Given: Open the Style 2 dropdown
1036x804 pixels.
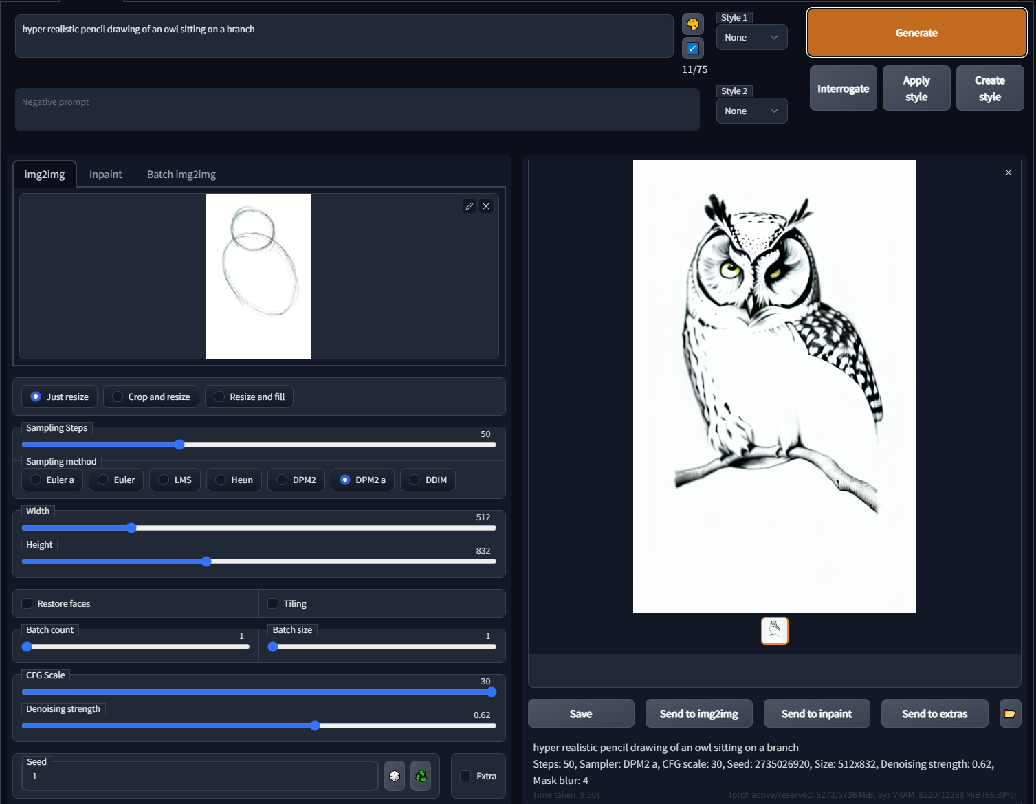Looking at the screenshot, I should click(751, 111).
